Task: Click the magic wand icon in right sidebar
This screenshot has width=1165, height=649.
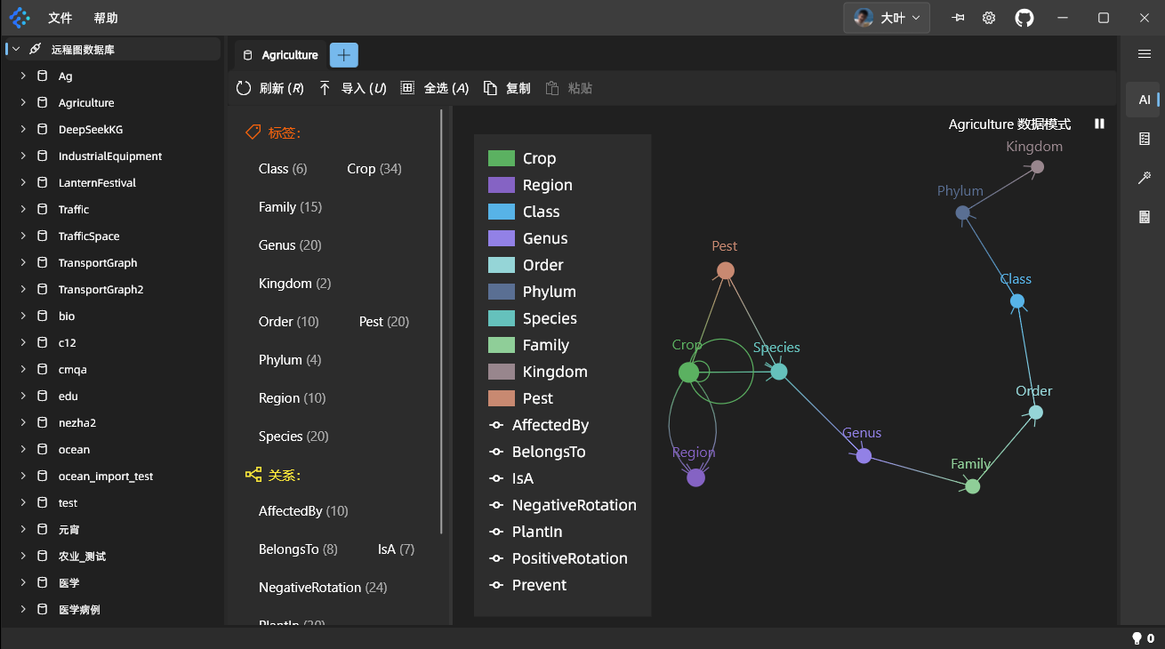Action: tap(1145, 178)
